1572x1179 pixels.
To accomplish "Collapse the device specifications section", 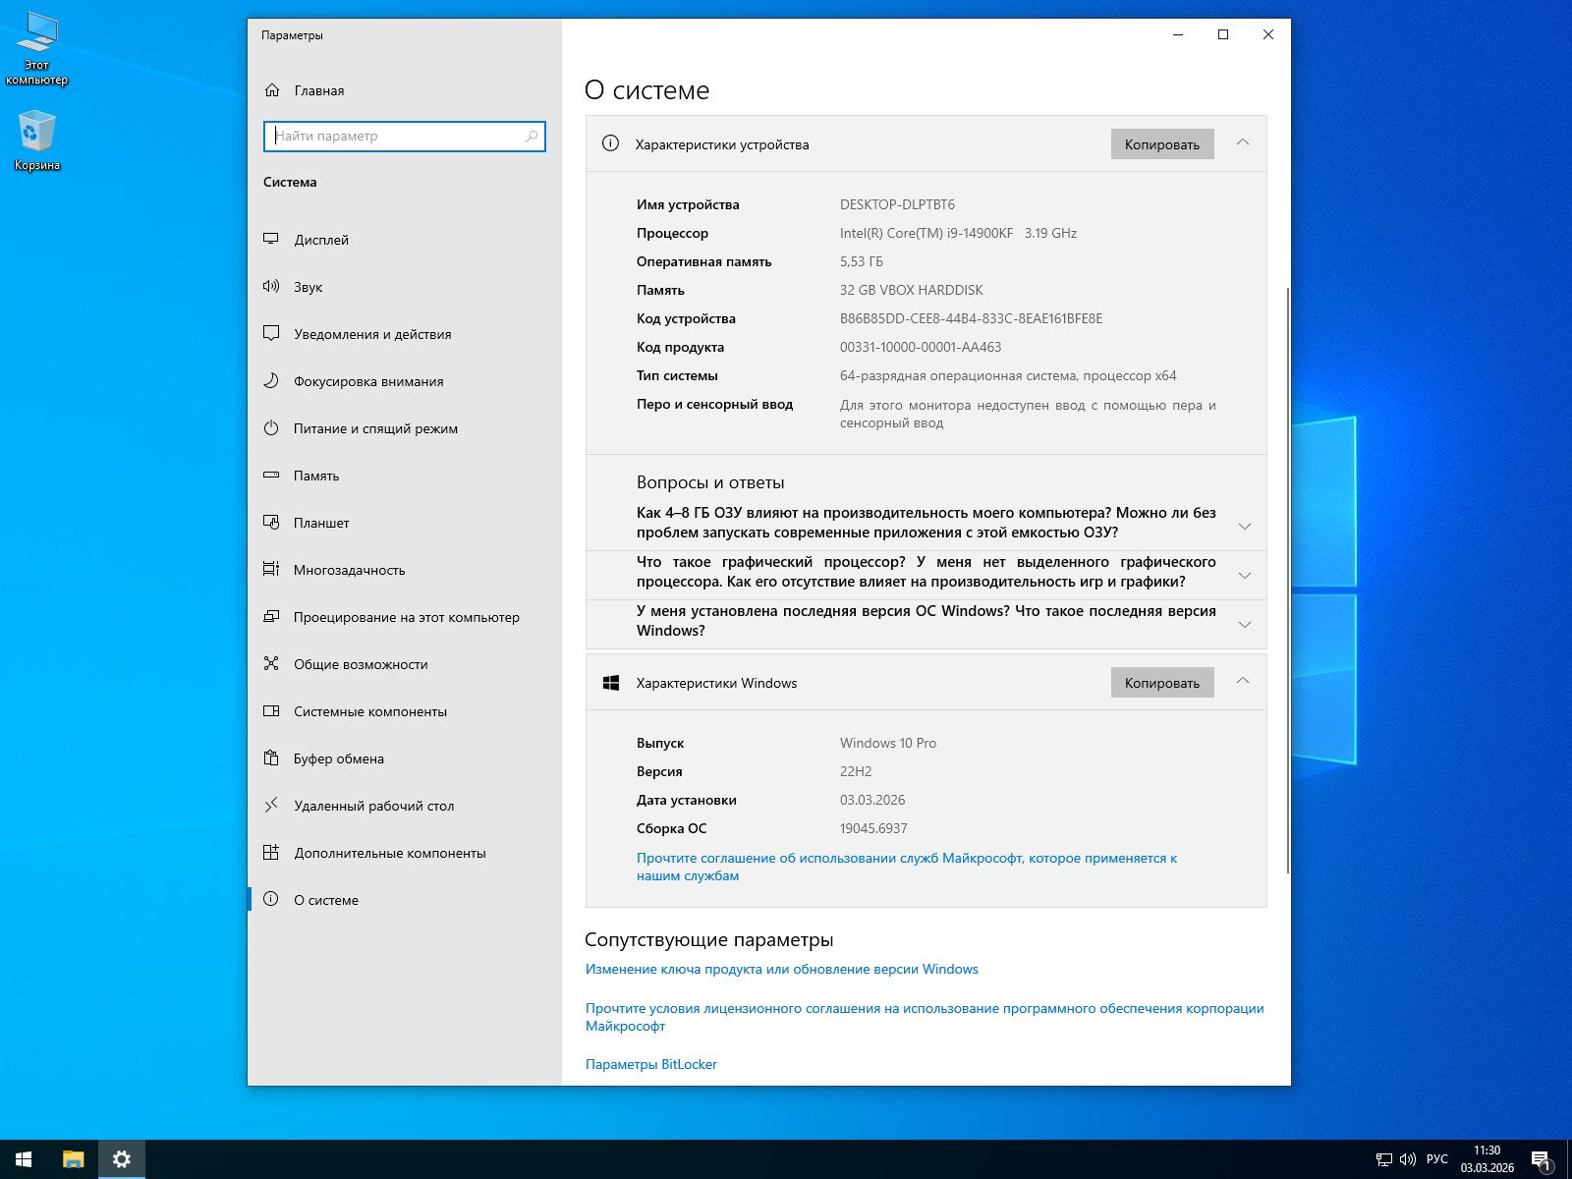I will point(1242,143).
